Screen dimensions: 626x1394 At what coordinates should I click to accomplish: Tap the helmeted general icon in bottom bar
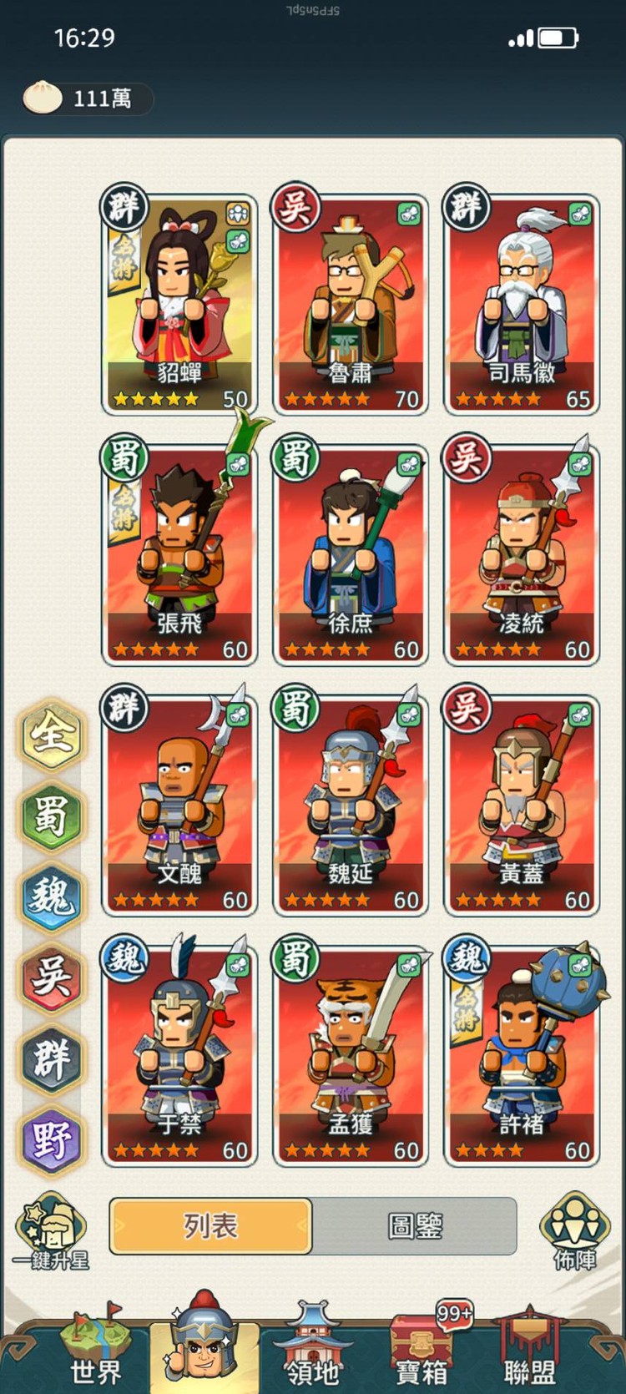click(204, 1341)
